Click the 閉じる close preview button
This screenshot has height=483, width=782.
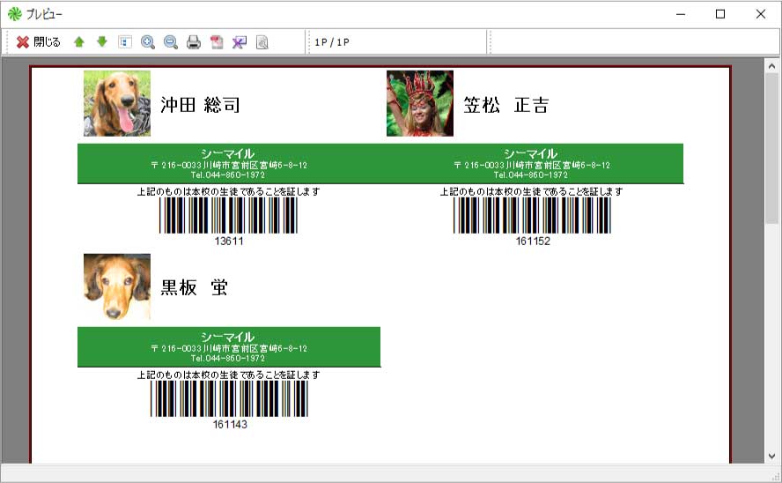(39, 42)
